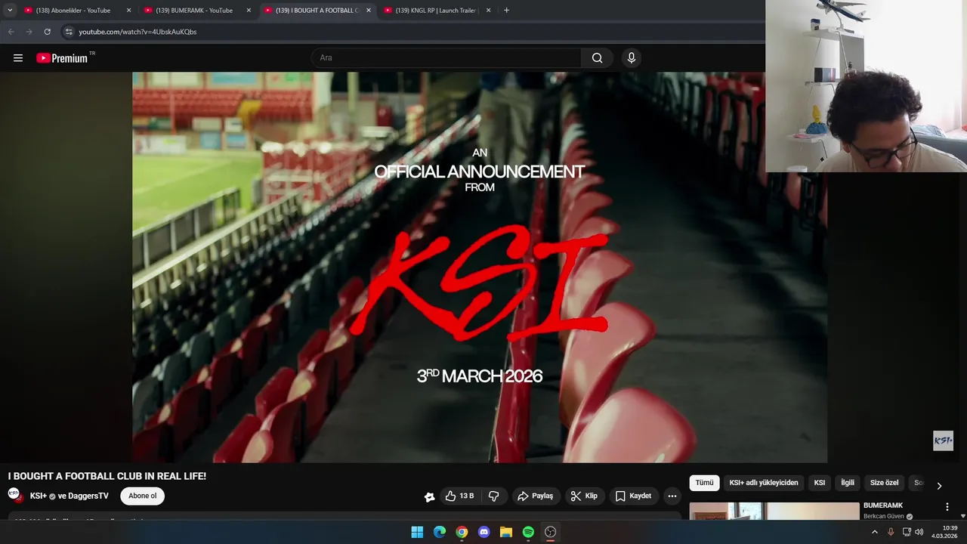This screenshot has width=967, height=544.
Task: Click the search magnifier button
Action: tap(597, 58)
